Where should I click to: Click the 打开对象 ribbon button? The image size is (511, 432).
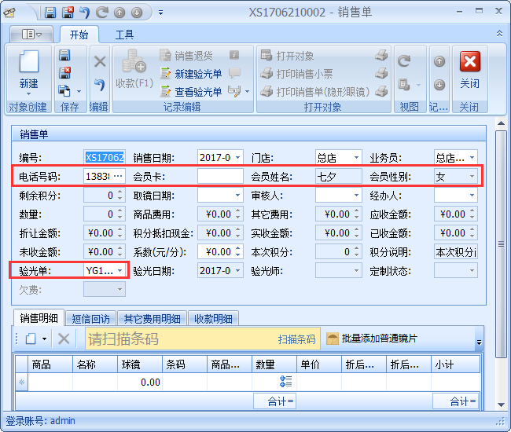tap(287, 56)
